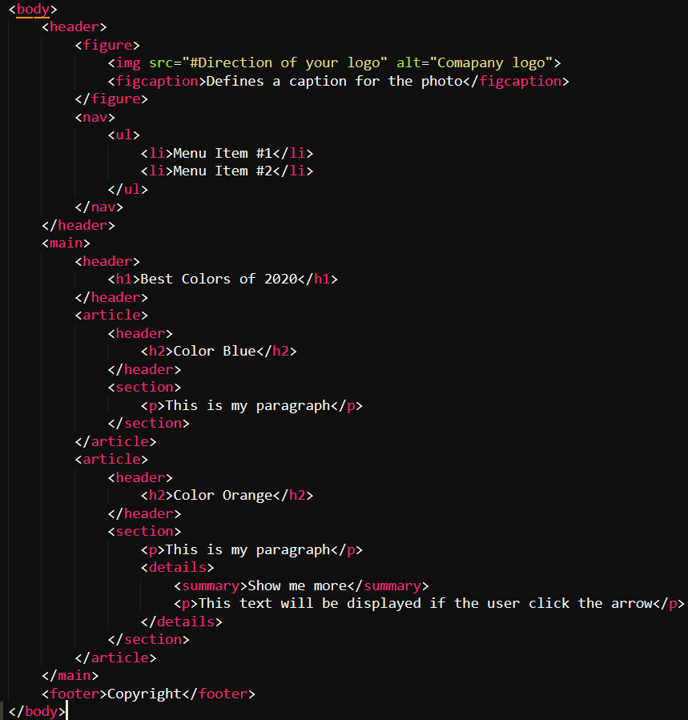Place cursor on Menu Item #1
Image resolution: width=688 pixels, height=720 pixels.
coord(224,152)
